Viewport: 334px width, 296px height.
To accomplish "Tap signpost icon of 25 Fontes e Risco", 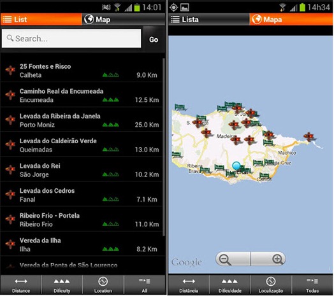I will tap(10, 70).
